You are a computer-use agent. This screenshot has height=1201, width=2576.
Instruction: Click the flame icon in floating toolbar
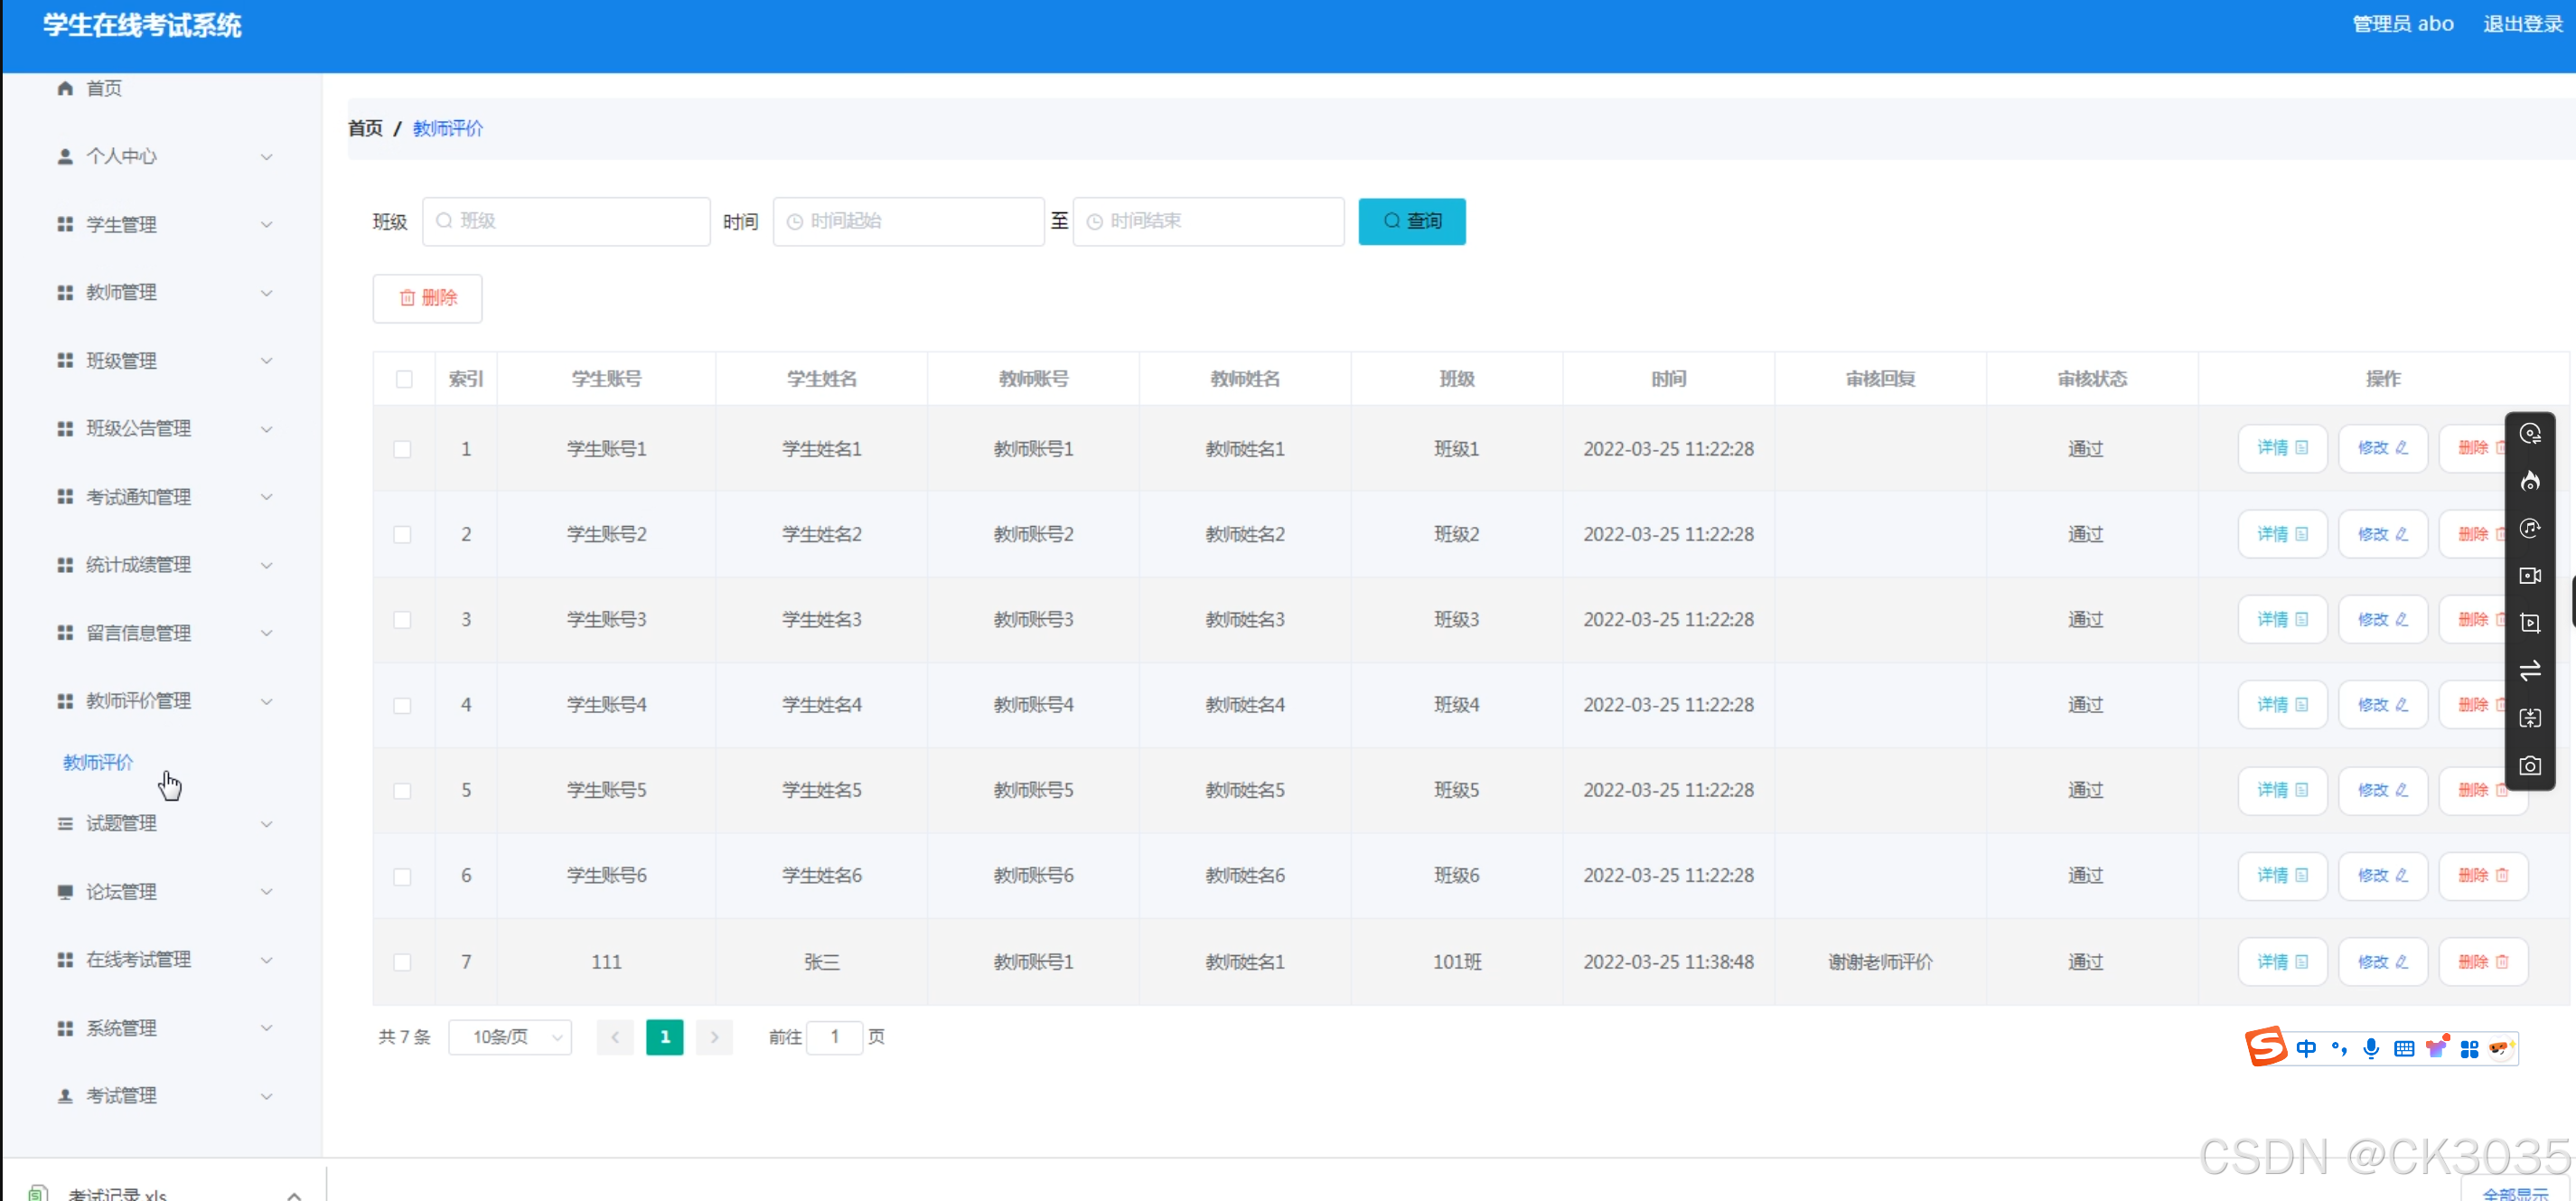tap(2530, 481)
